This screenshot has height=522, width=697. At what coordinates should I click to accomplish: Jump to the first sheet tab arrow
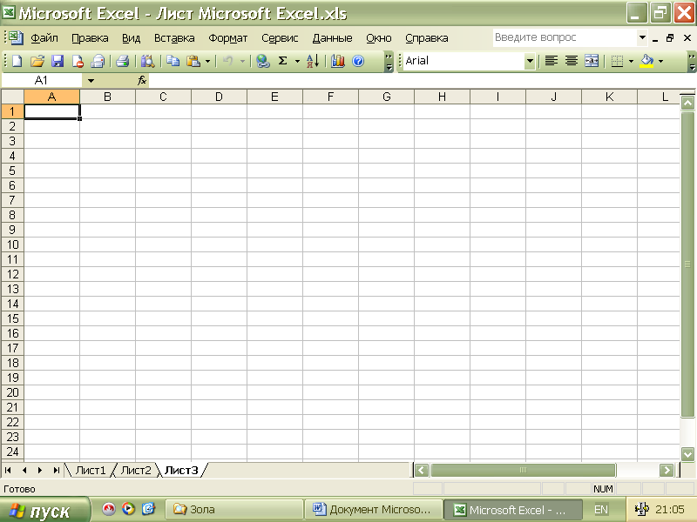[x=8, y=470]
